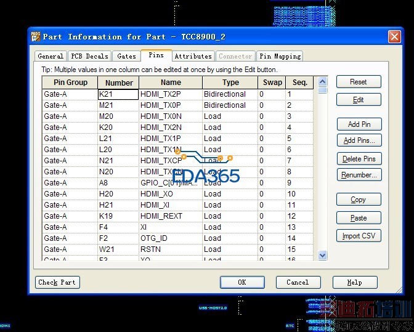The height and width of the screenshot is (332, 414).
Task: Click the Swap column header
Action: pyautogui.click(x=272, y=83)
